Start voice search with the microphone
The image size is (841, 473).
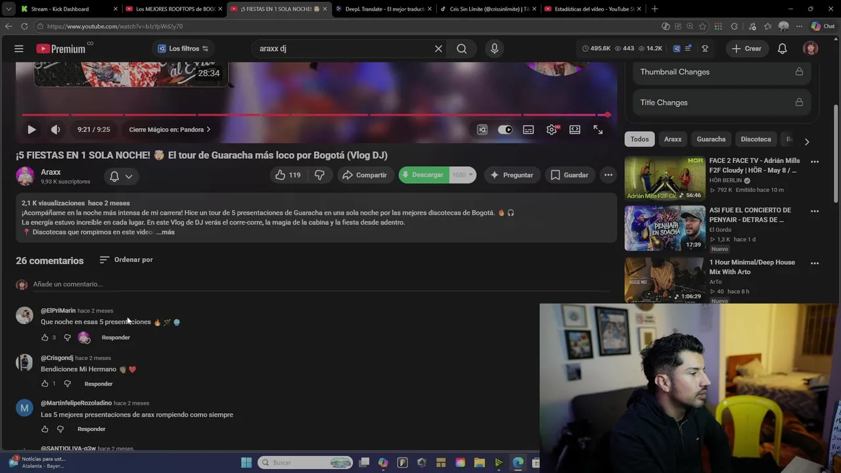coord(495,49)
